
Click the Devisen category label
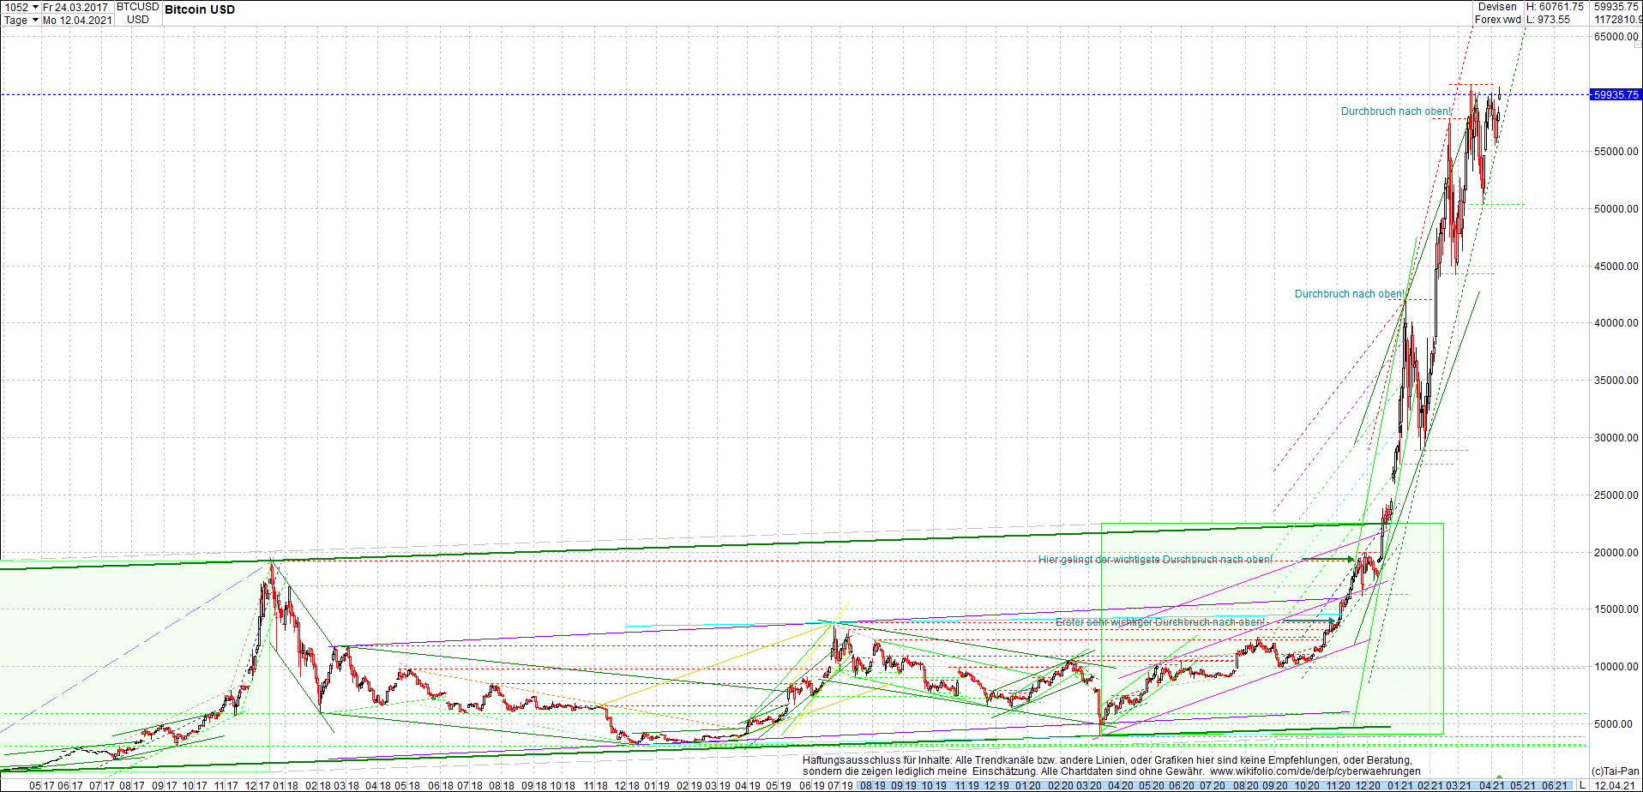coord(1497,7)
